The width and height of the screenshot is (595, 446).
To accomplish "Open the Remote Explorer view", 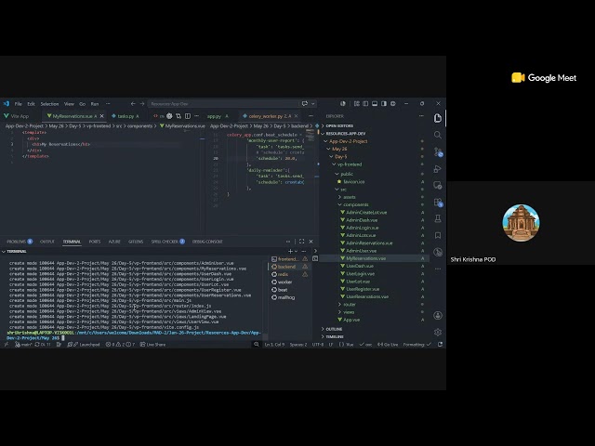I will (438, 186).
